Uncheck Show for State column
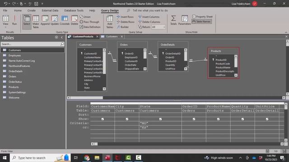289x162 pixels. [x=161, y=119]
